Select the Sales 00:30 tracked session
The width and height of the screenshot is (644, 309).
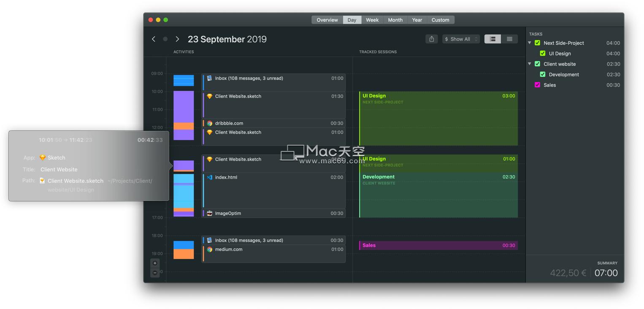point(438,245)
